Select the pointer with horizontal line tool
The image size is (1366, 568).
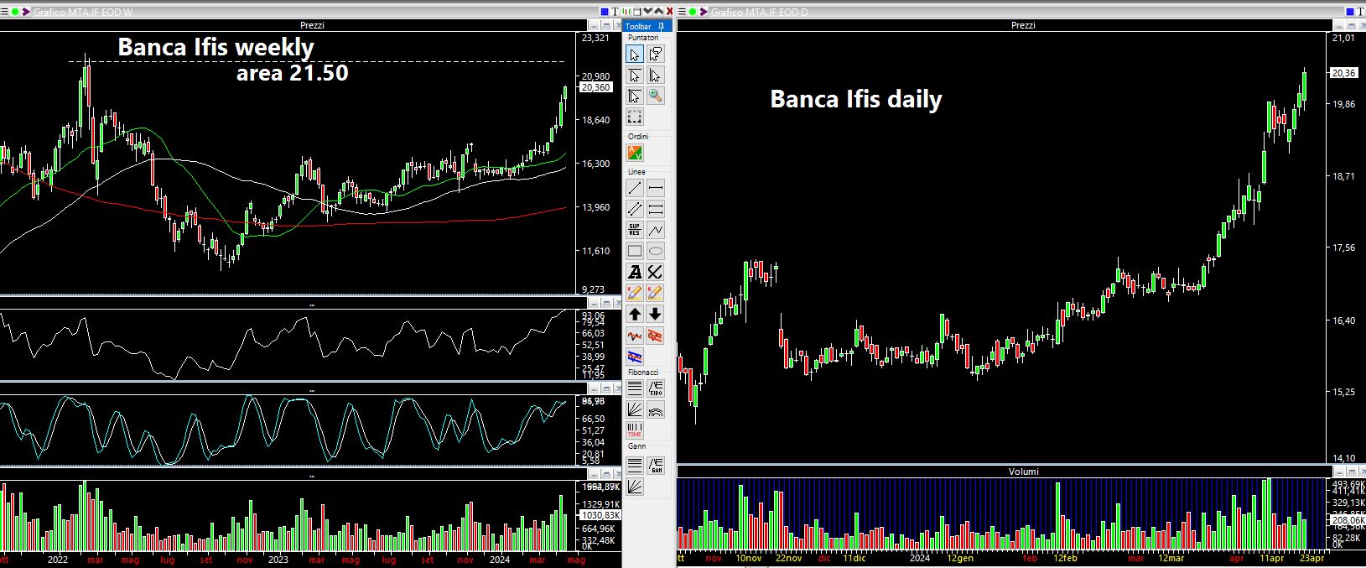point(635,76)
